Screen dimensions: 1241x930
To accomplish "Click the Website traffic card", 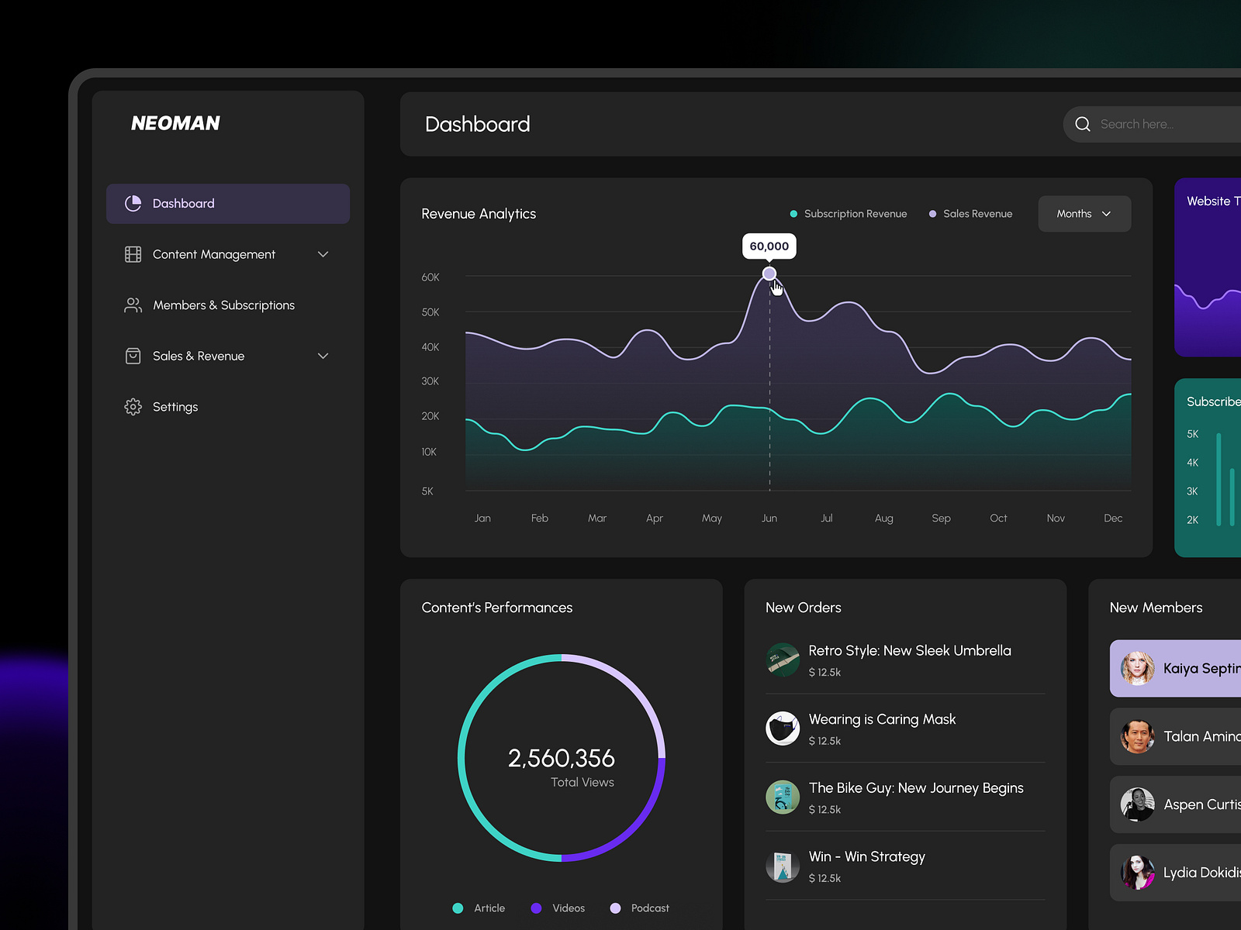I will (x=1208, y=267).
